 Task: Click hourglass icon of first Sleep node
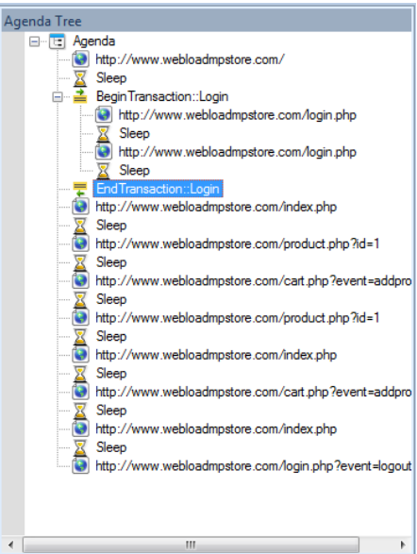pos(80,78)
